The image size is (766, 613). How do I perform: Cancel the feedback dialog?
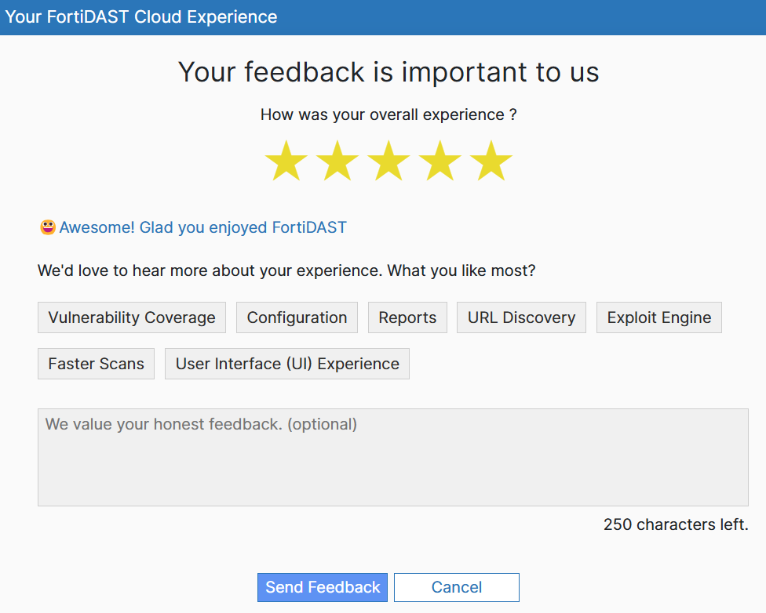pos(457,587)
